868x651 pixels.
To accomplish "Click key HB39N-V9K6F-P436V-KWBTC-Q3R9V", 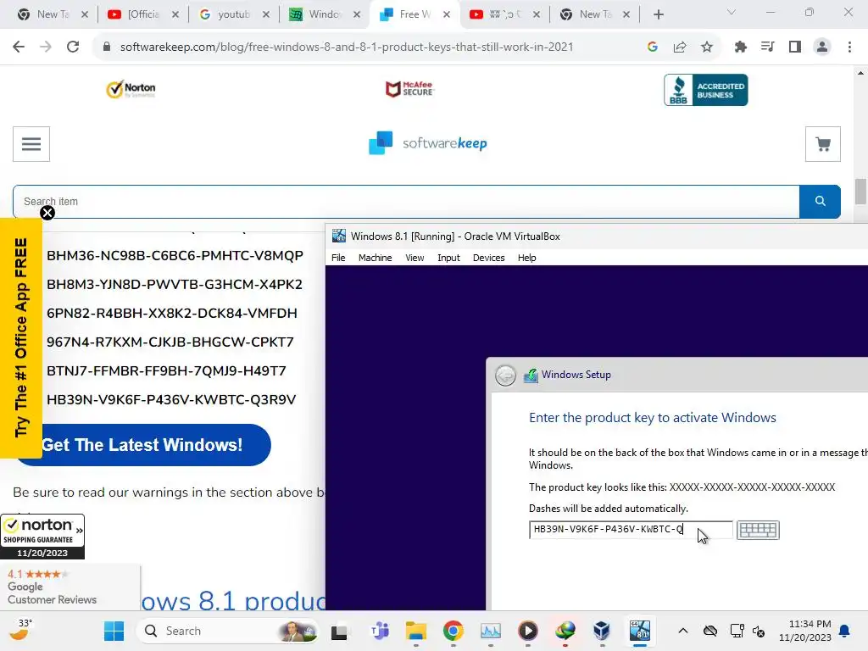I will (171, 400).
